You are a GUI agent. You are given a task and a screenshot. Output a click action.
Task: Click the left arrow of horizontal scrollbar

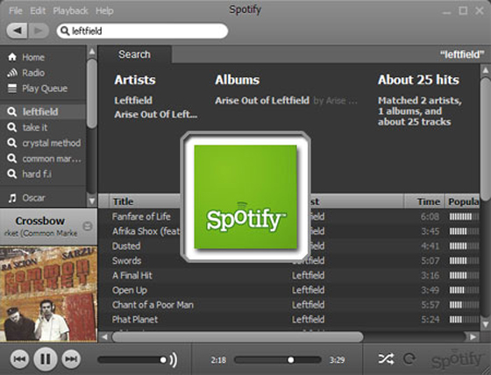coord(104,336)
